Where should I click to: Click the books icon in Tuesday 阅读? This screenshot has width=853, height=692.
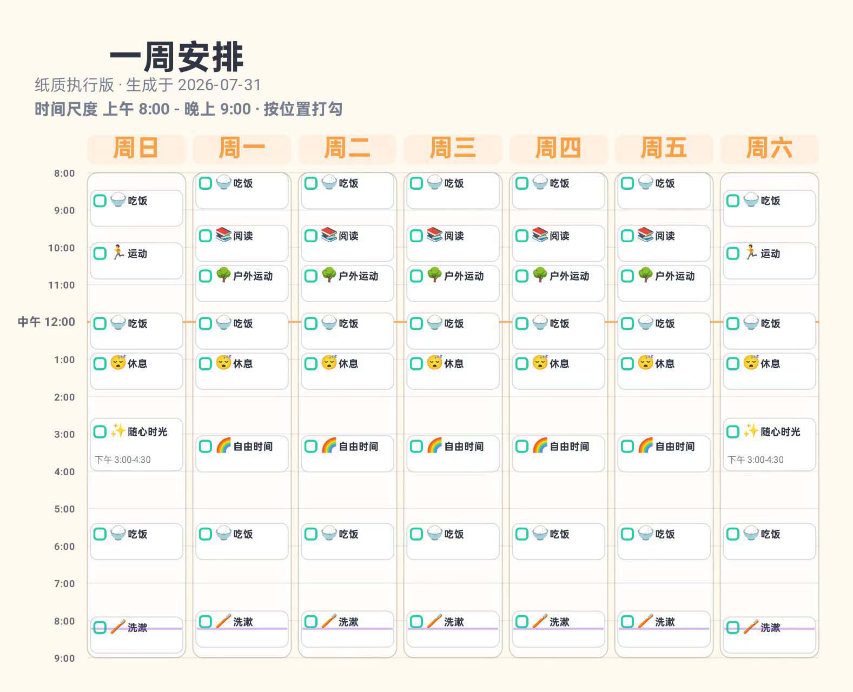pos(329,235)
